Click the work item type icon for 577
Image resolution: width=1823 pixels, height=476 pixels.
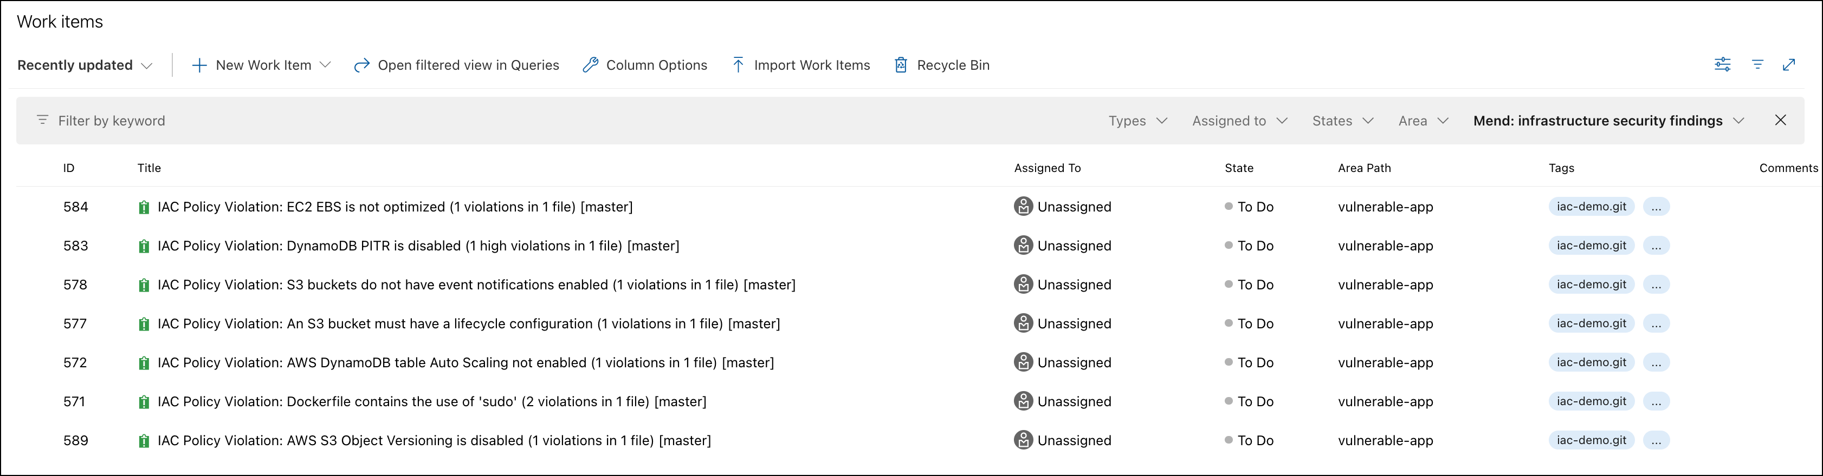click(144, 323)
